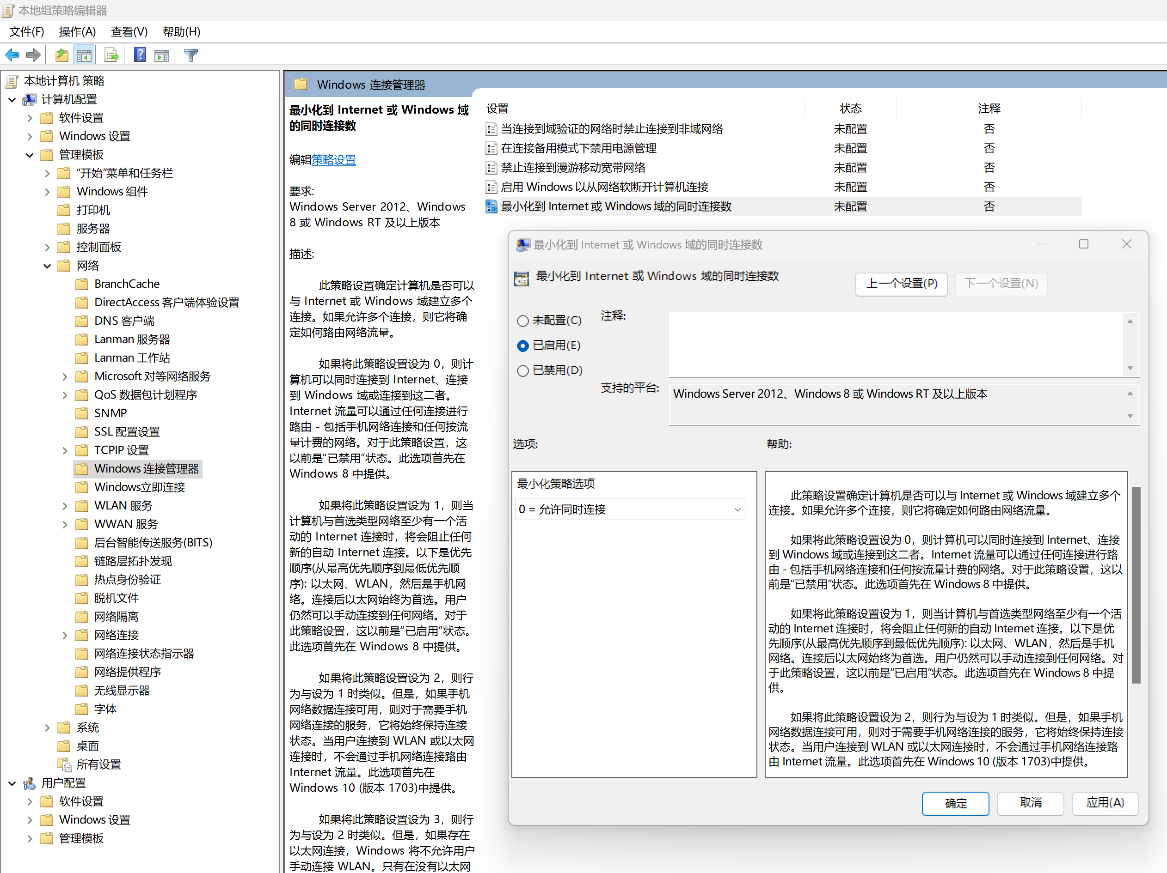
Task: Click the 状态 column header
Action: [x=850, y=109]
